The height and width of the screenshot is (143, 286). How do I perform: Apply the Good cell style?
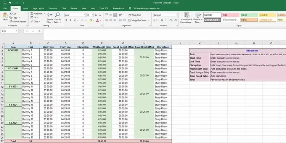pos(249,15)
